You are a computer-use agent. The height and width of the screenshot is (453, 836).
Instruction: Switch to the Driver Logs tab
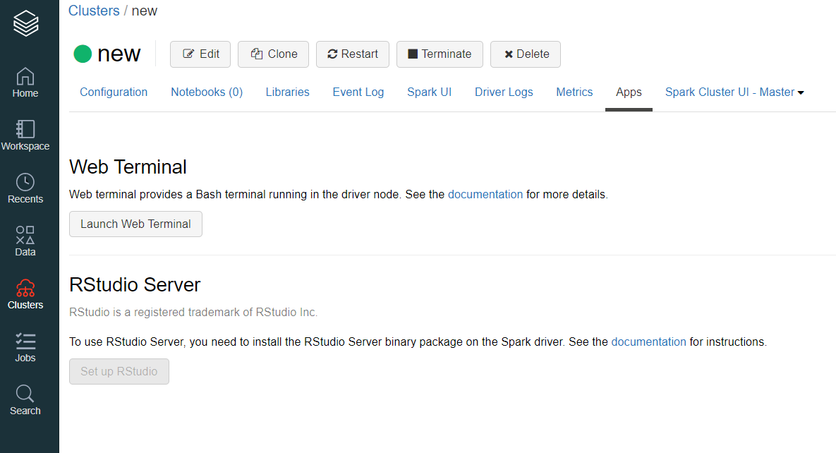point(504,92)
